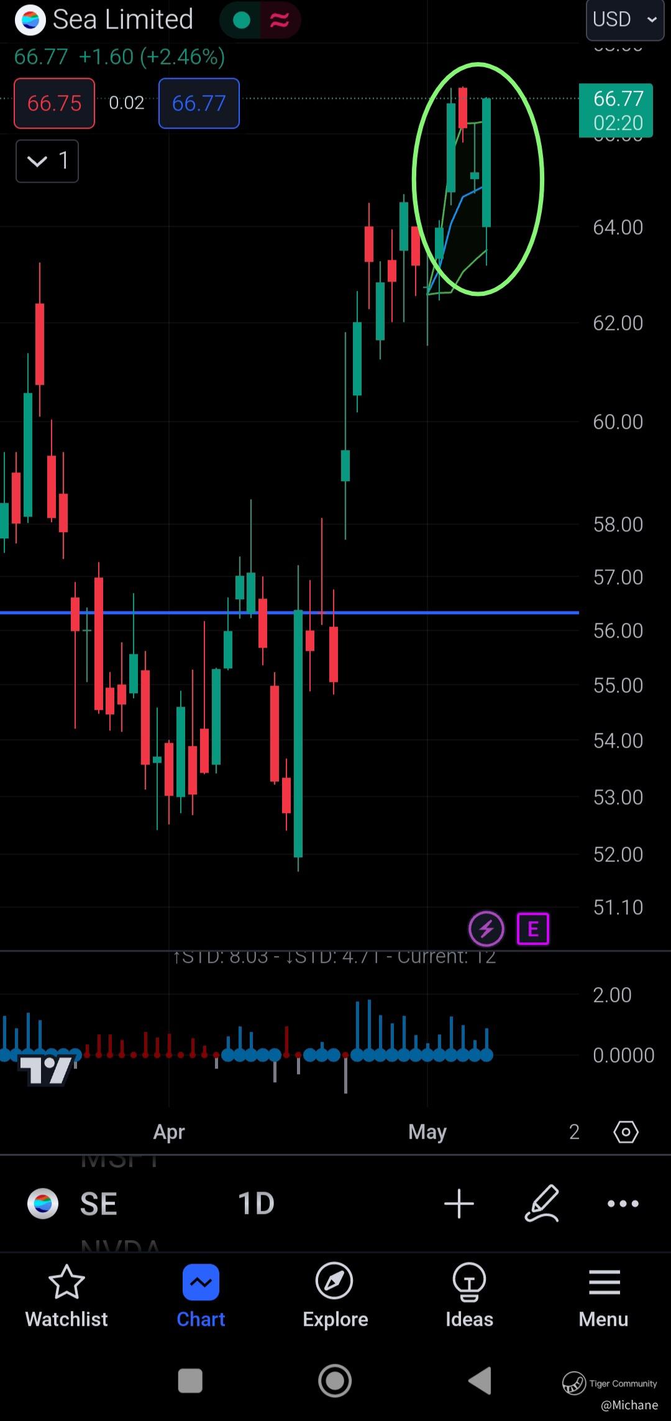Viewport: 671px width, 1421px height.
Task: Open the Sea Limited symbol logo
Action: (30, 20)
